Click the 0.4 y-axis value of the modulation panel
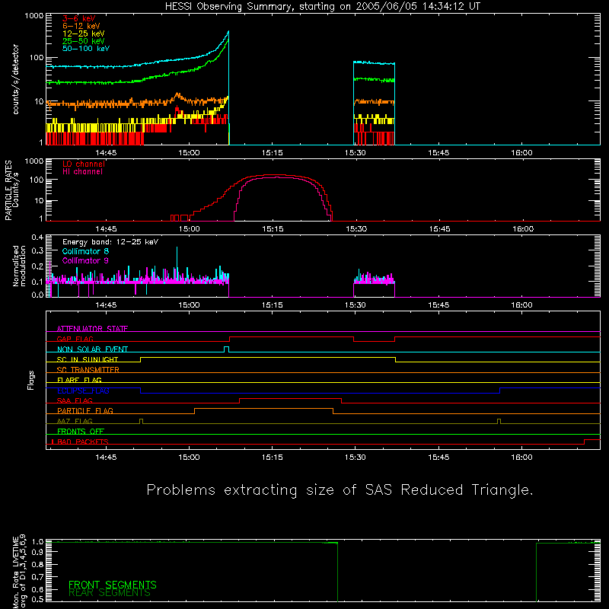The width and height of the screenshot is (609, 609). [37, 238]
